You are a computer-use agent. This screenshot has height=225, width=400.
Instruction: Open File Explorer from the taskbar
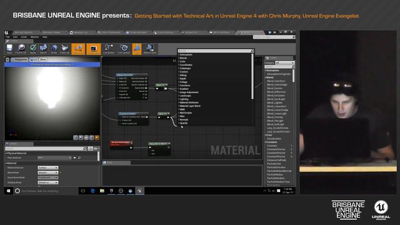pos(102,191)
